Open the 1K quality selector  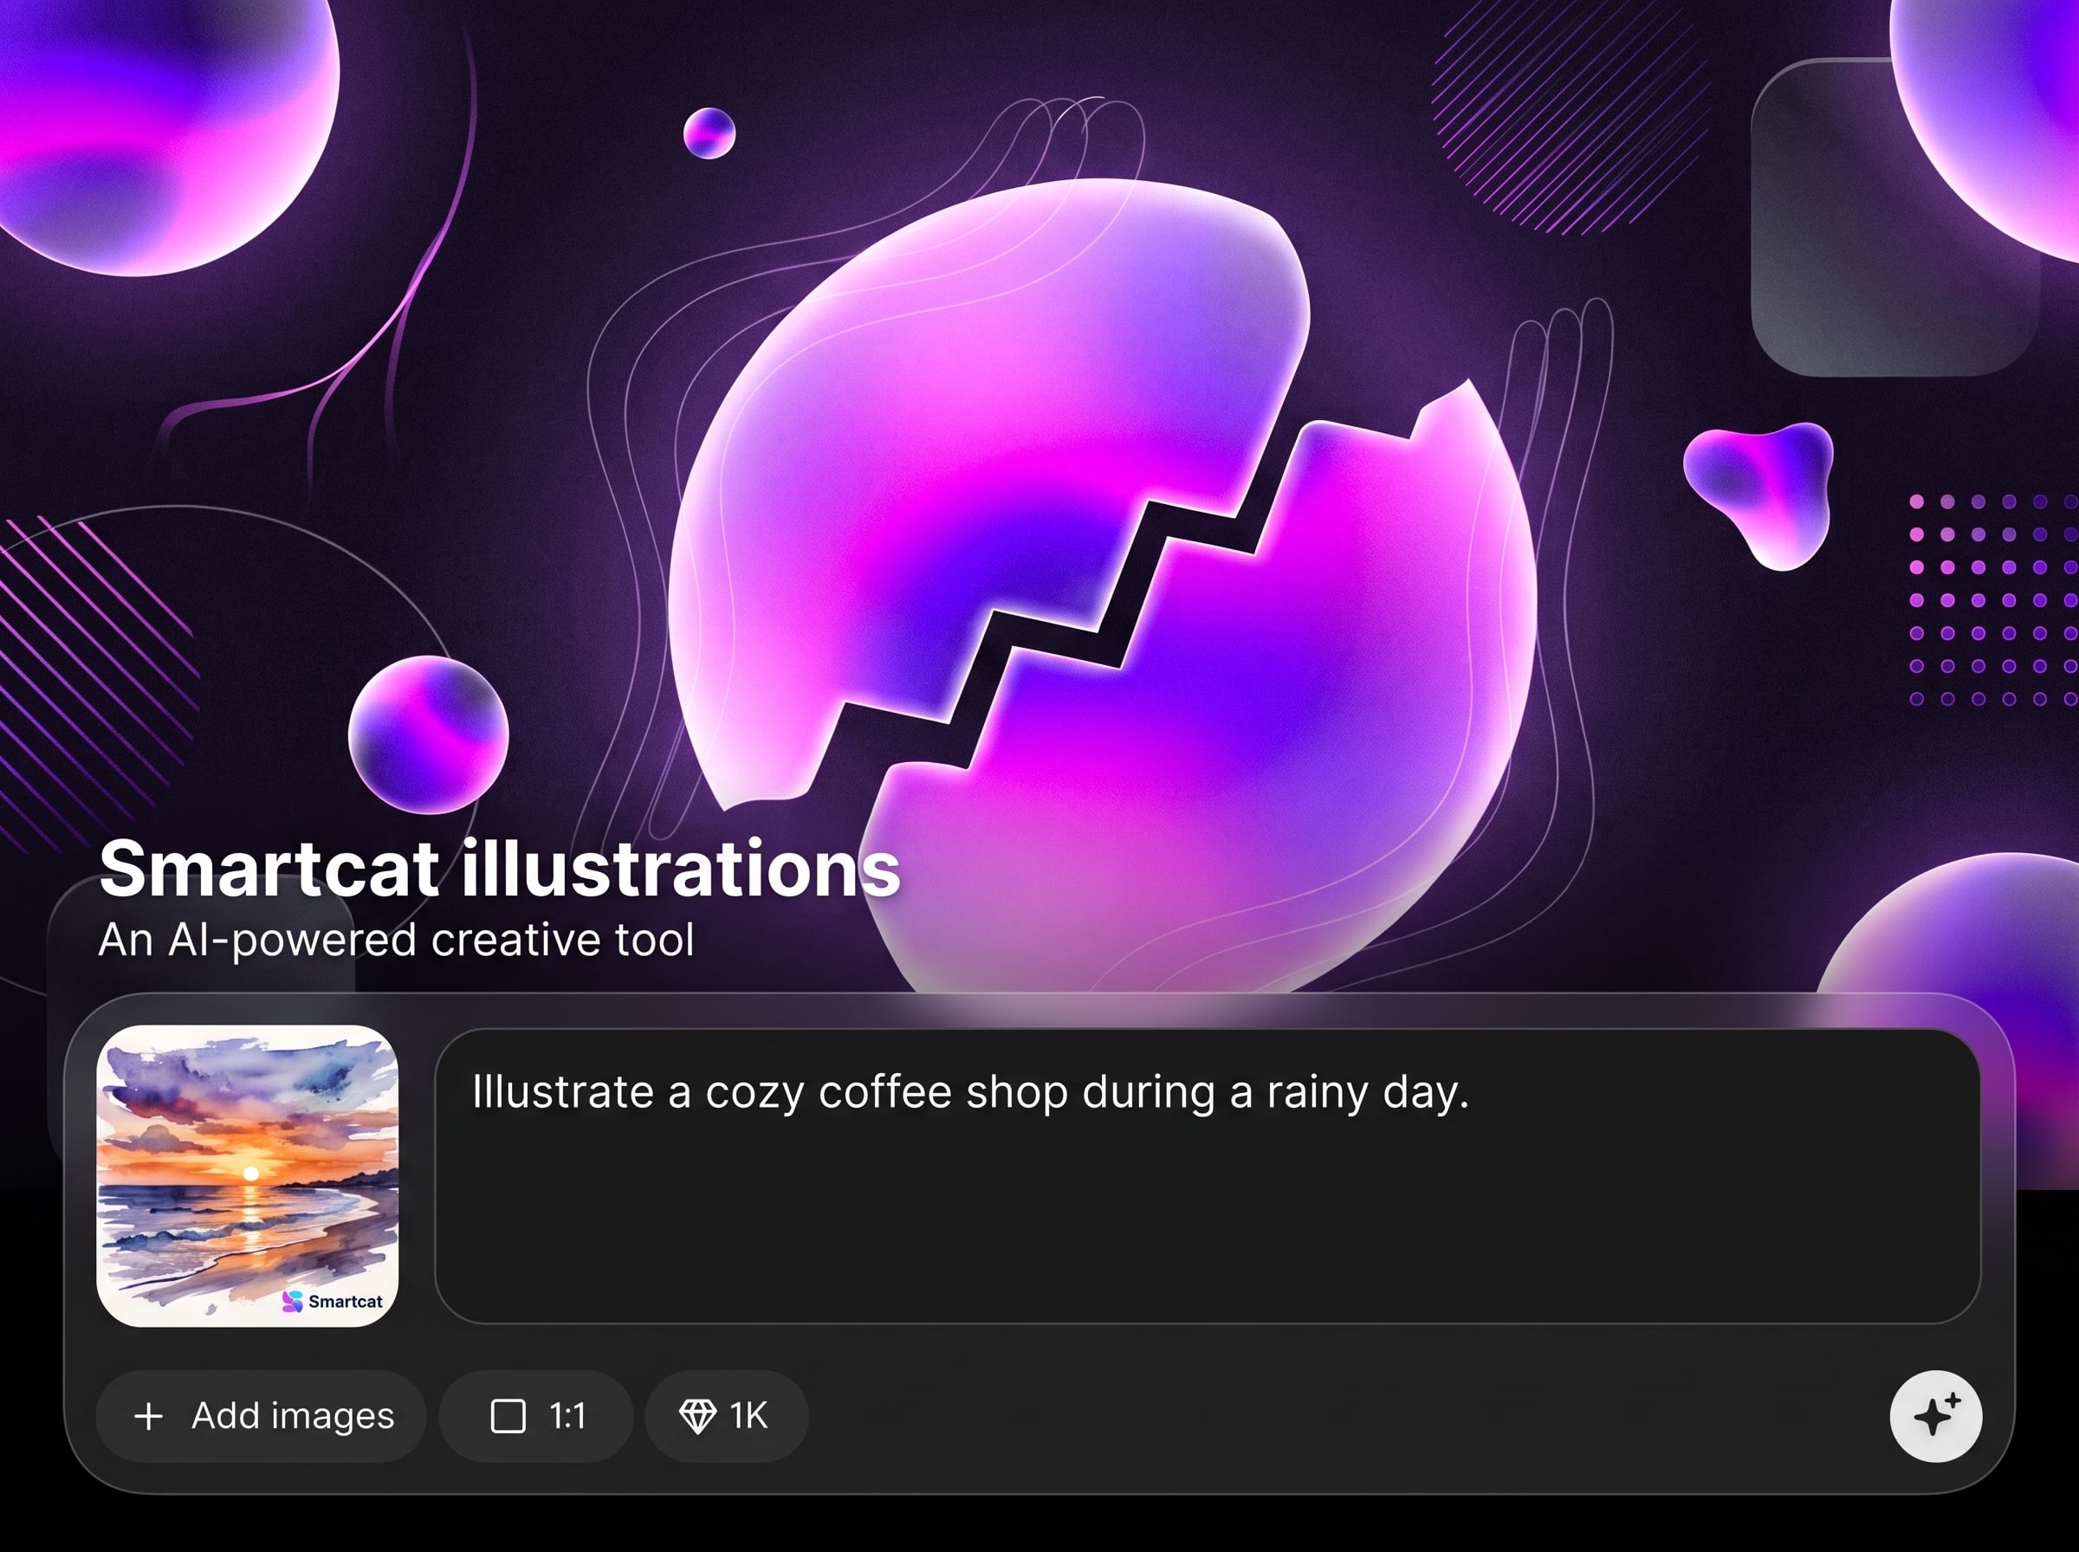tap(727, 1416)
